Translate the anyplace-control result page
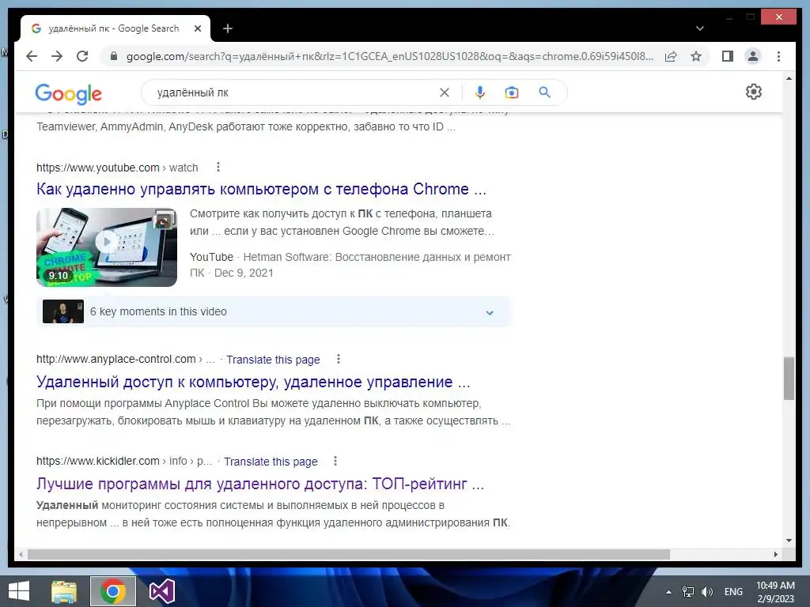Viewport: 810px width, 607px height. point(273,360)
